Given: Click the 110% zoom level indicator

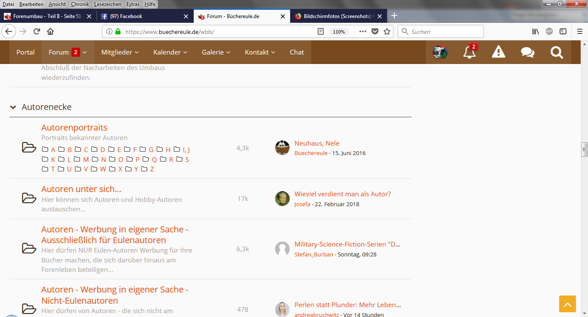Looking at the screenshot, I should [339, 31].
